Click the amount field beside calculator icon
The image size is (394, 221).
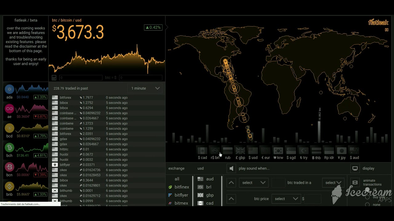(81, 78)
